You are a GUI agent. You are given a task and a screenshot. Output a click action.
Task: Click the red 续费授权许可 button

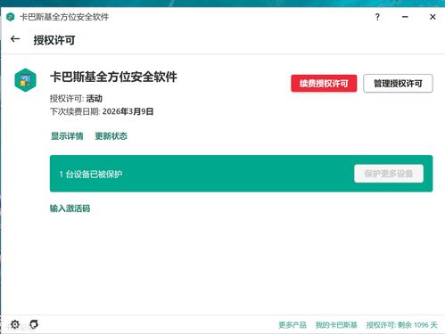(324, 84)
